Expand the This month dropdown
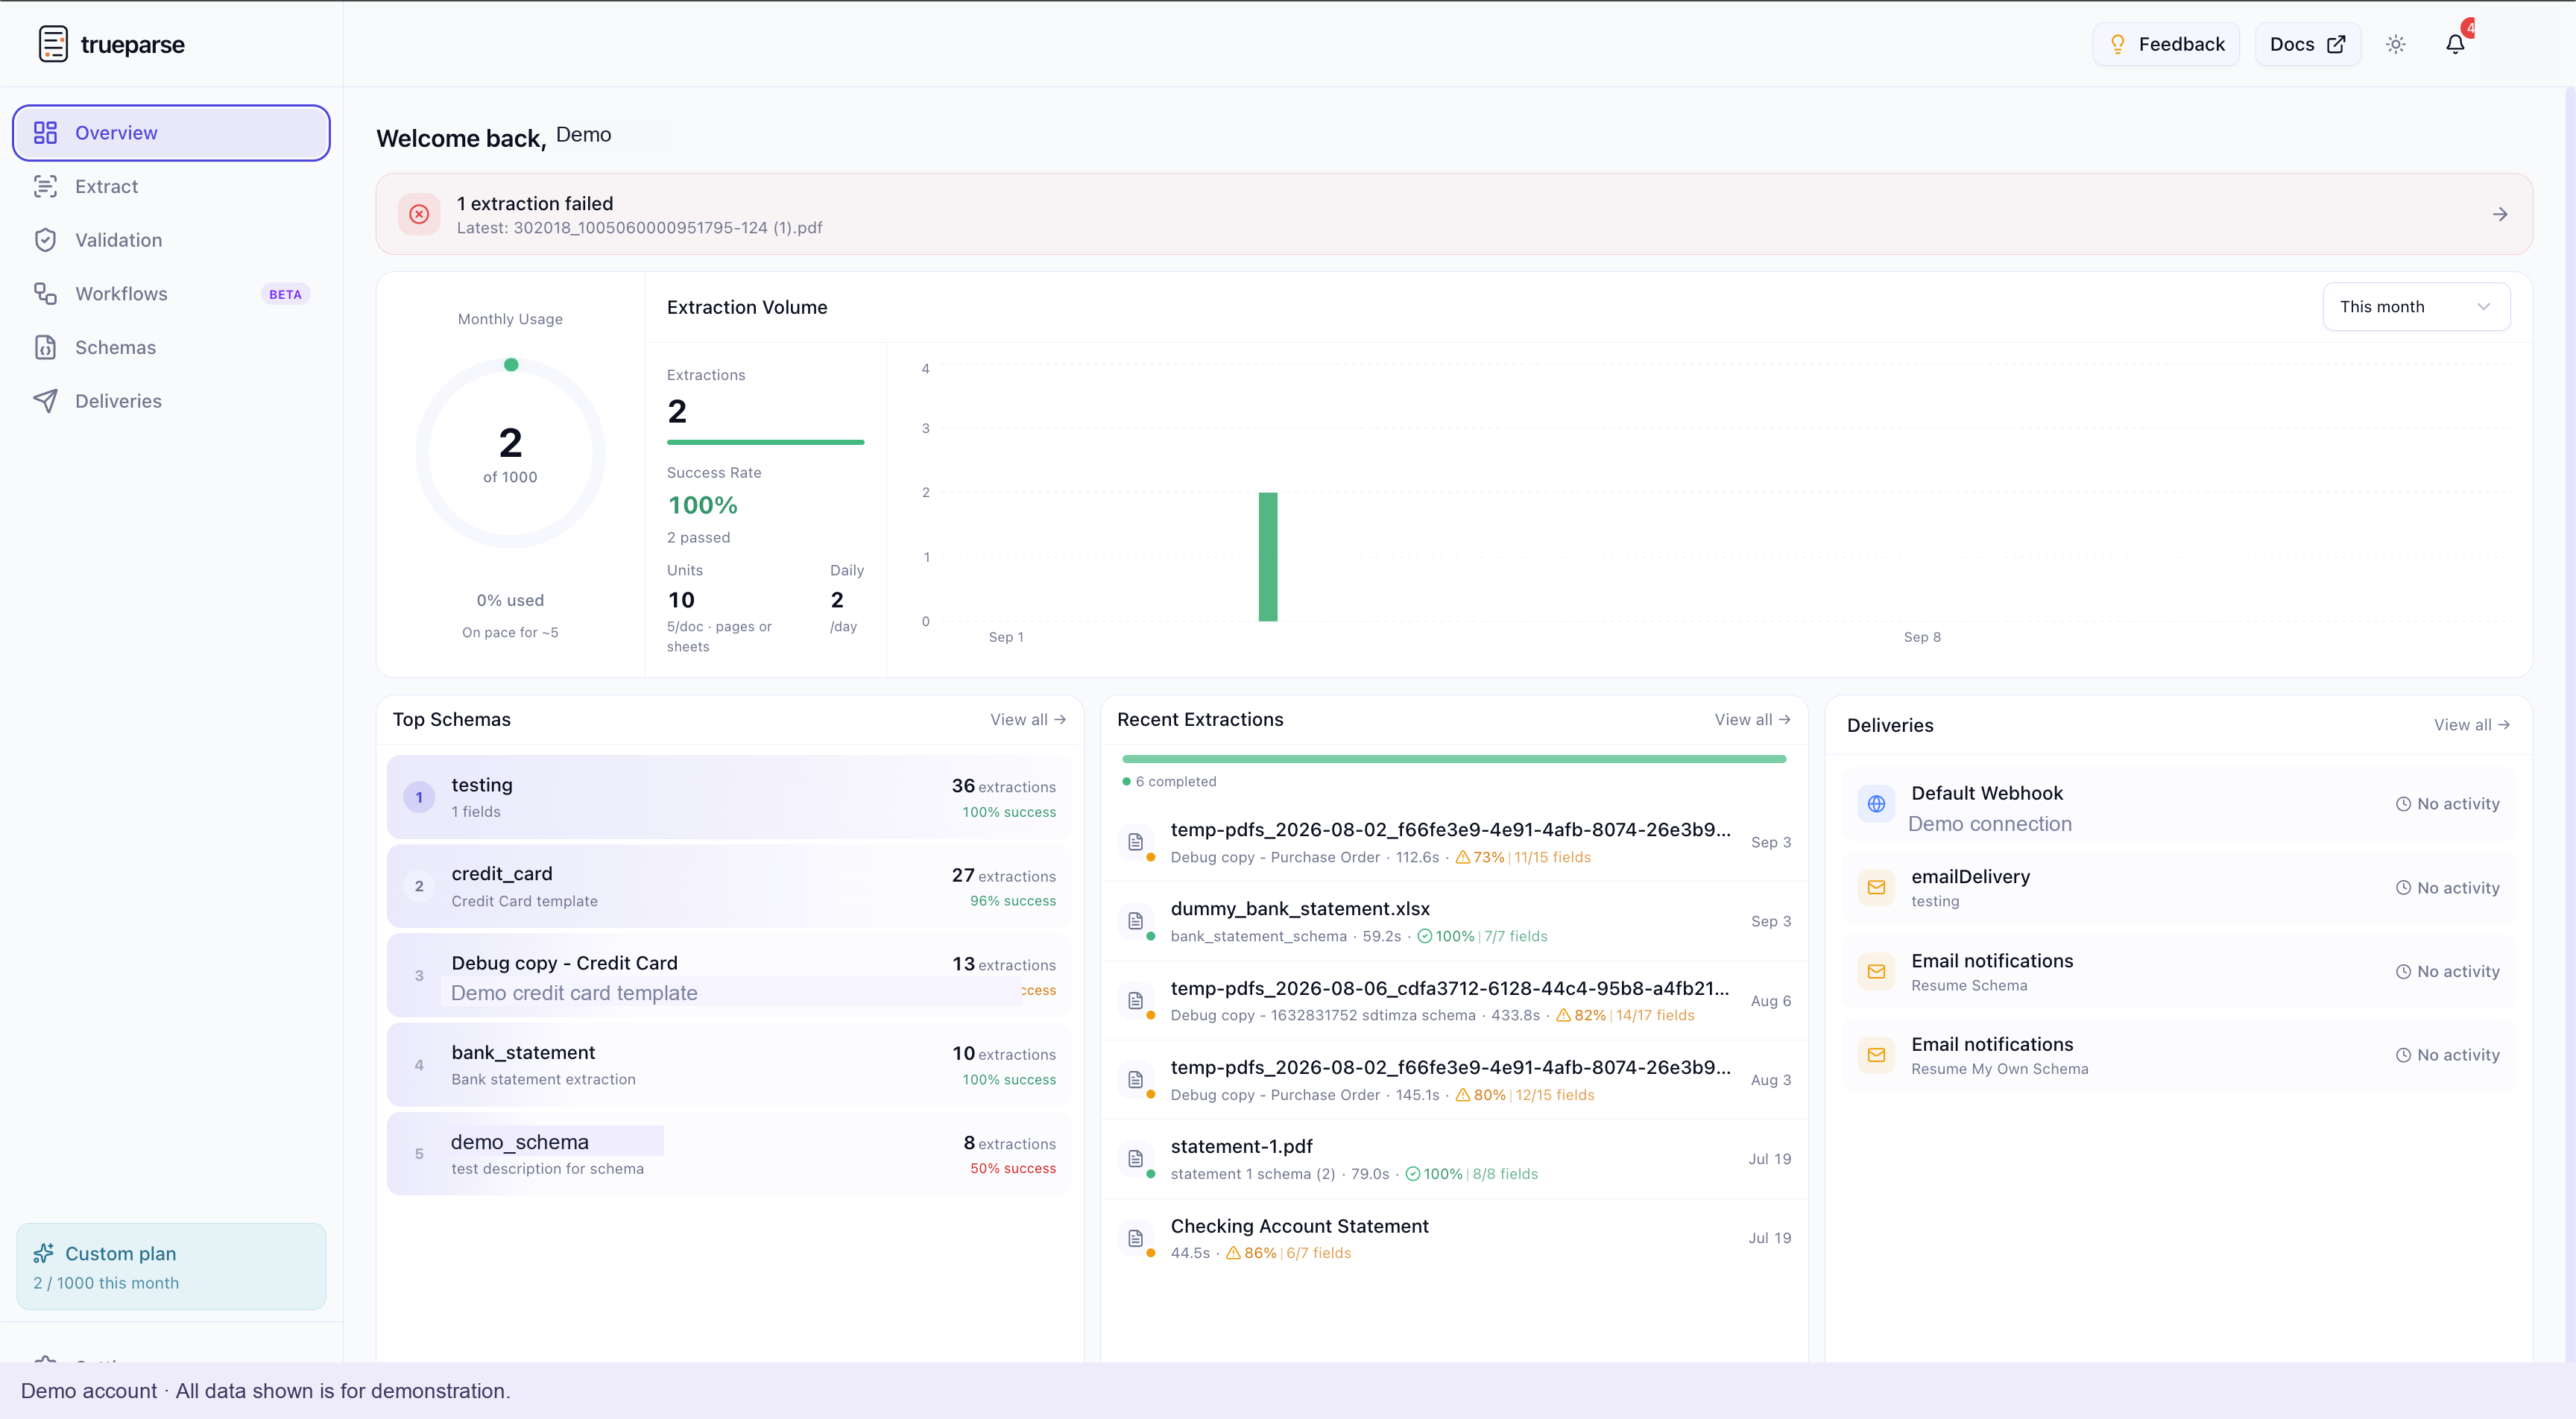2576x1419 pixels. tap(2416, 307)
